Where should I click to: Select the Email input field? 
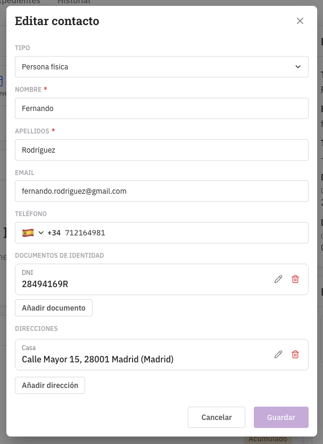tap(162, 191)
